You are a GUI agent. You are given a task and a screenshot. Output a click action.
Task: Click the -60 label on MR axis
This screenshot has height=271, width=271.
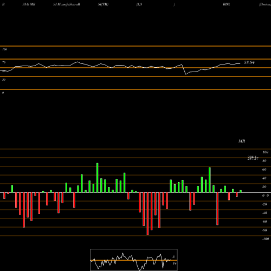point(264,222)
